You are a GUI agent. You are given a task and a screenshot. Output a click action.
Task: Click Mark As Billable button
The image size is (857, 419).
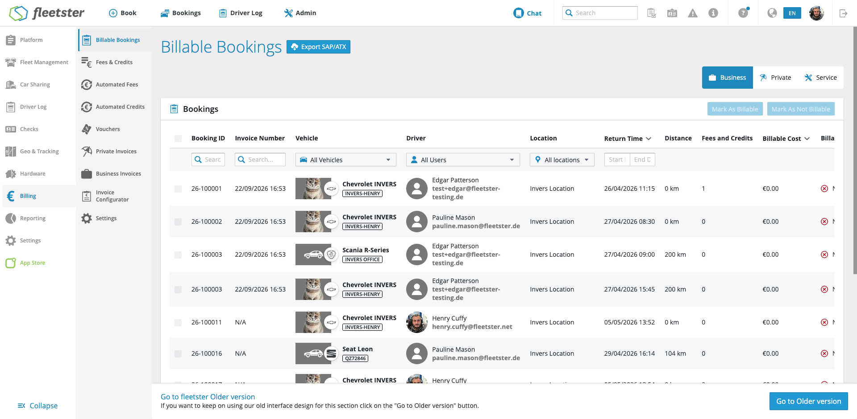735,109
